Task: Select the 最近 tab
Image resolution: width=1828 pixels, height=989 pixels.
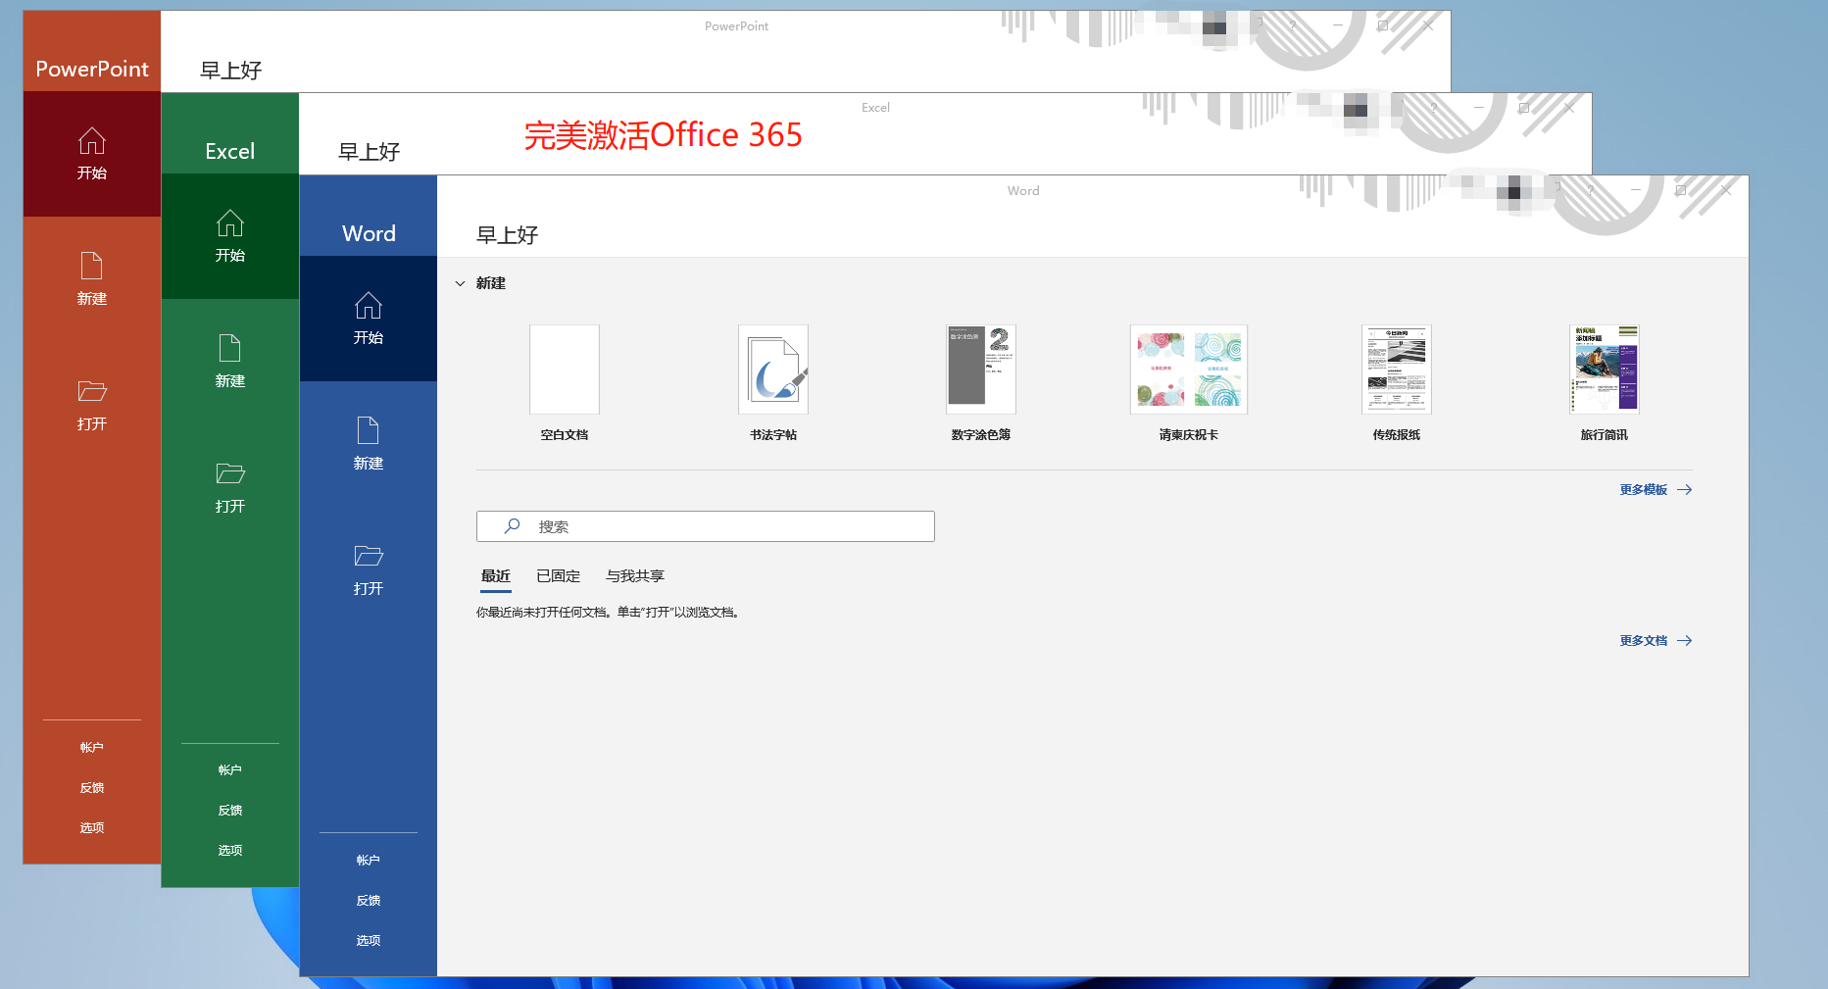Action: [495, 576]
